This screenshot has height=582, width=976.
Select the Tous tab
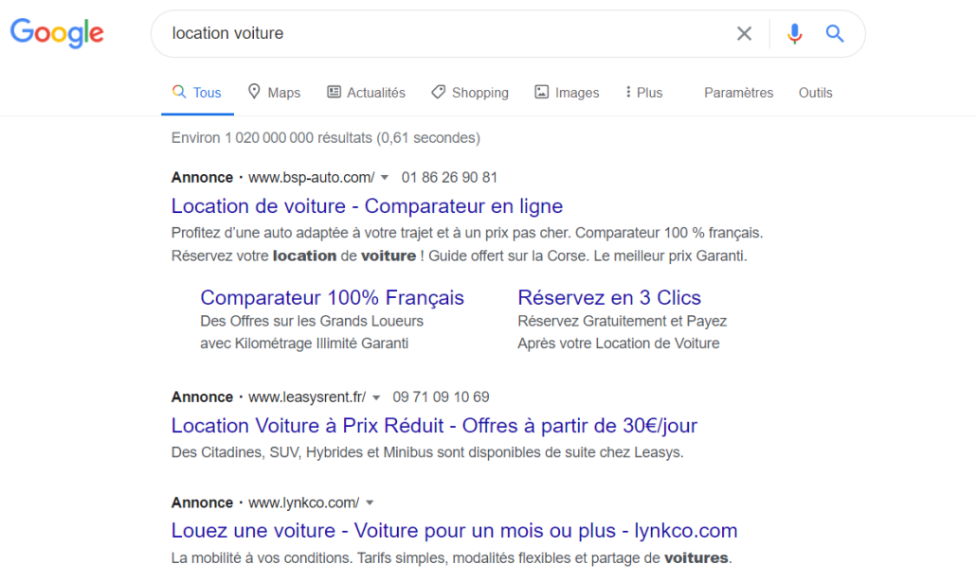[197, 93]
